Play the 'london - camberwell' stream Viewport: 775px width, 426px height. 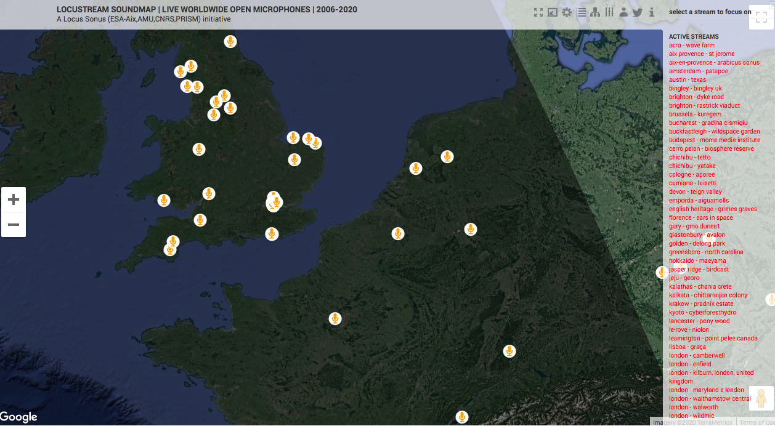[697, 356]
